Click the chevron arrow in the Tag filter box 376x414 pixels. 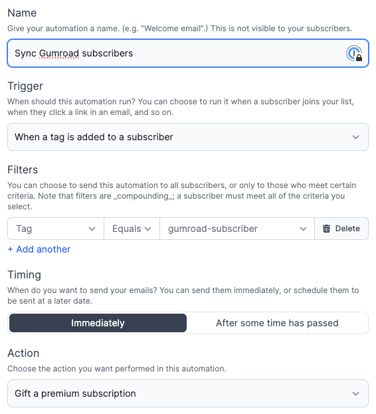click(92, 229)
